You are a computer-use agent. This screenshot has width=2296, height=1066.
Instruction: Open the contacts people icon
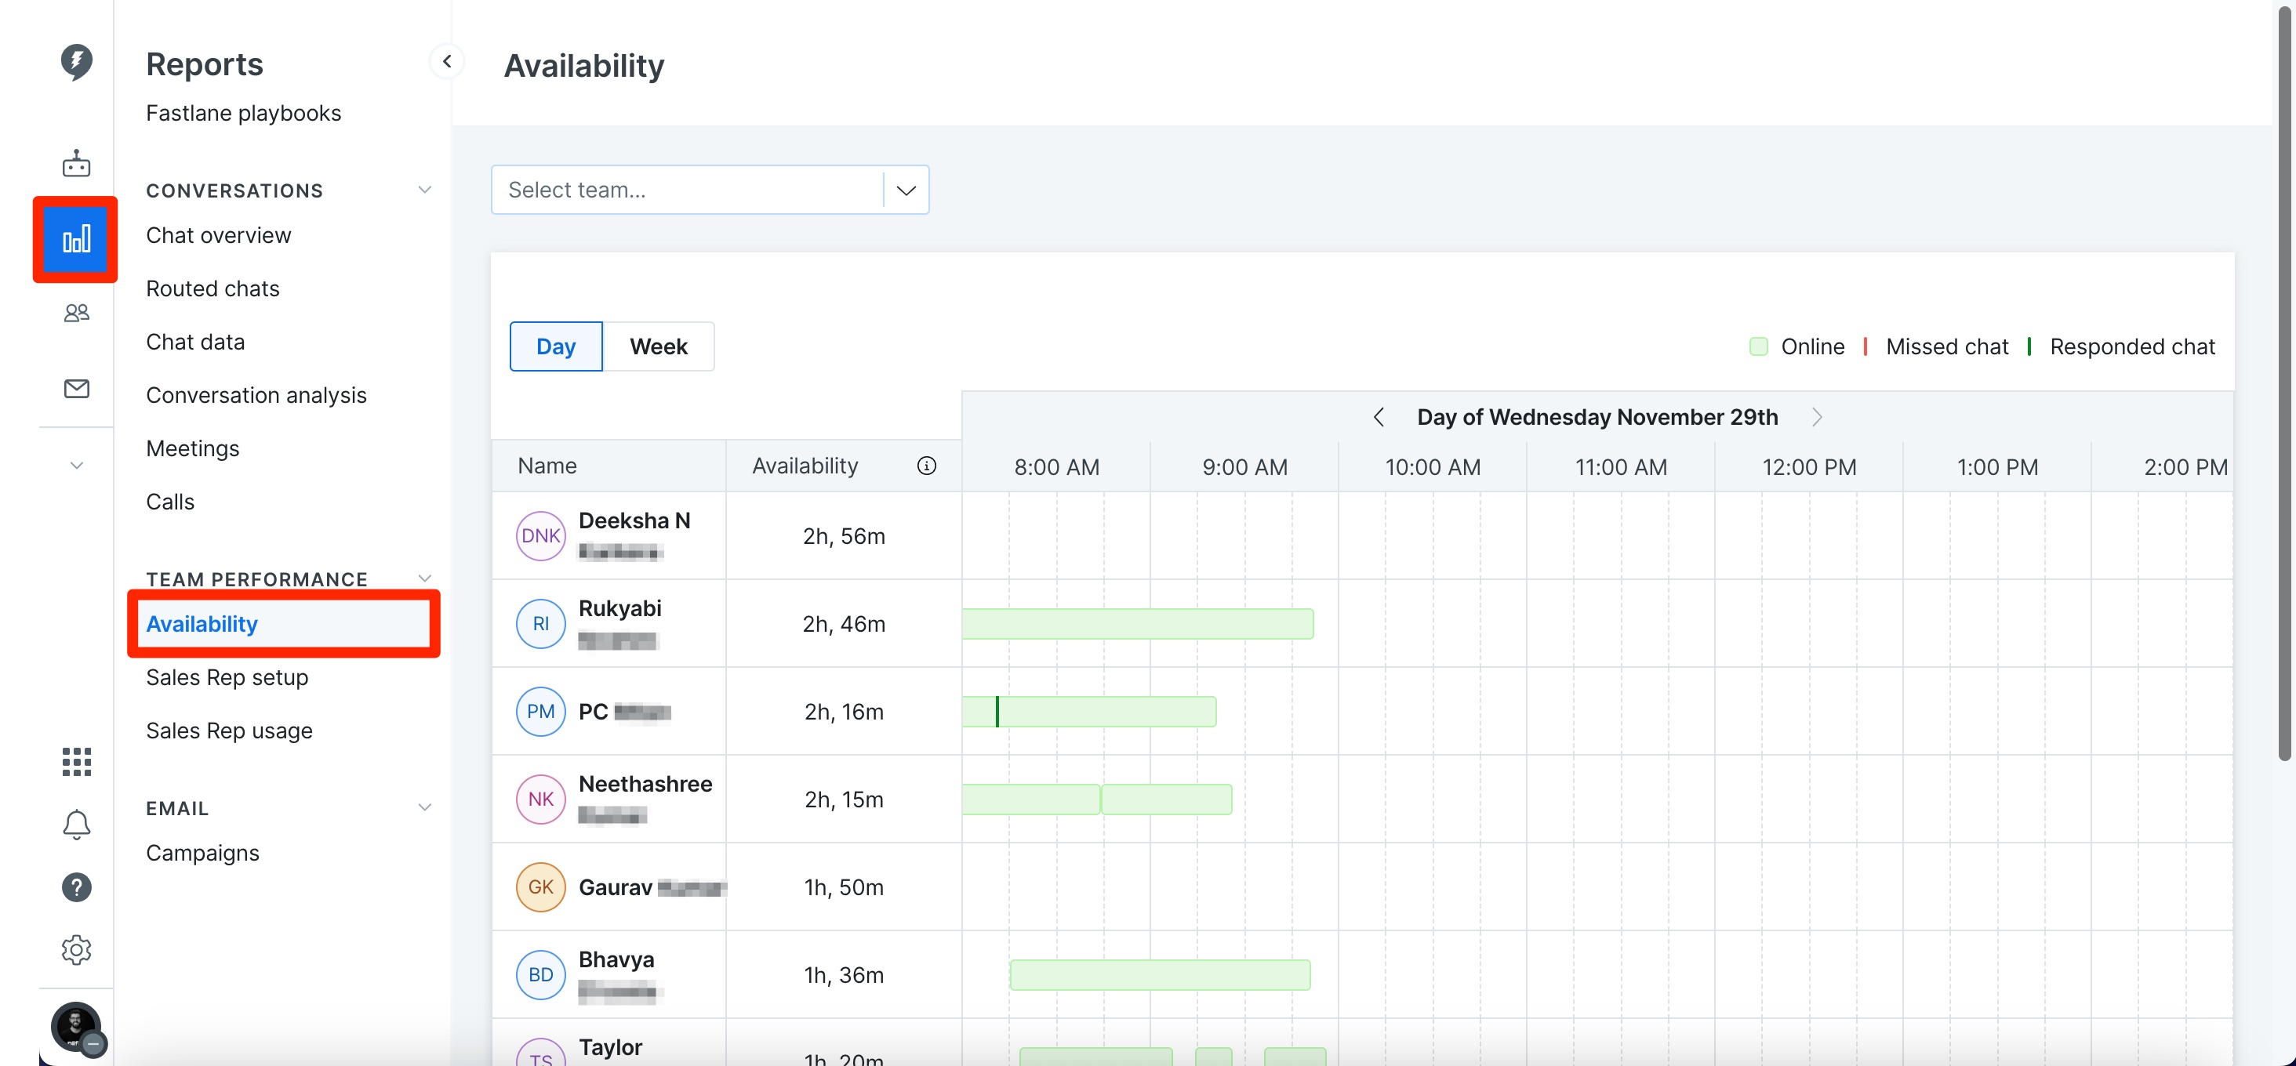click(x=77, y=313)
